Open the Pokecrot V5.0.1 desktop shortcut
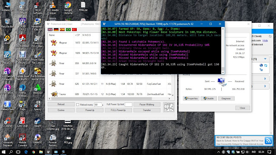276x155 pixels. click(38, 41)
